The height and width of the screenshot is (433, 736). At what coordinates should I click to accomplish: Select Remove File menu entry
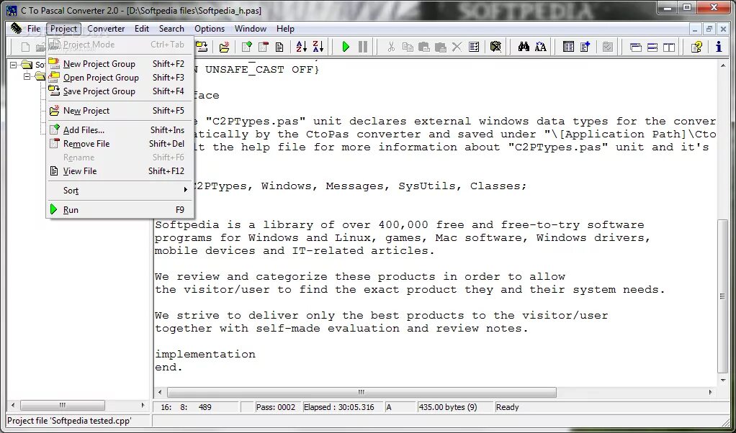pos(119,143)
